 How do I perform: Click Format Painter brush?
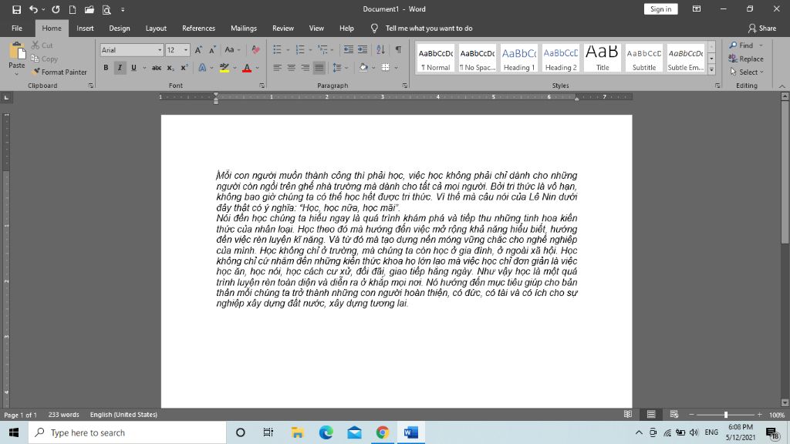point(59,72)
